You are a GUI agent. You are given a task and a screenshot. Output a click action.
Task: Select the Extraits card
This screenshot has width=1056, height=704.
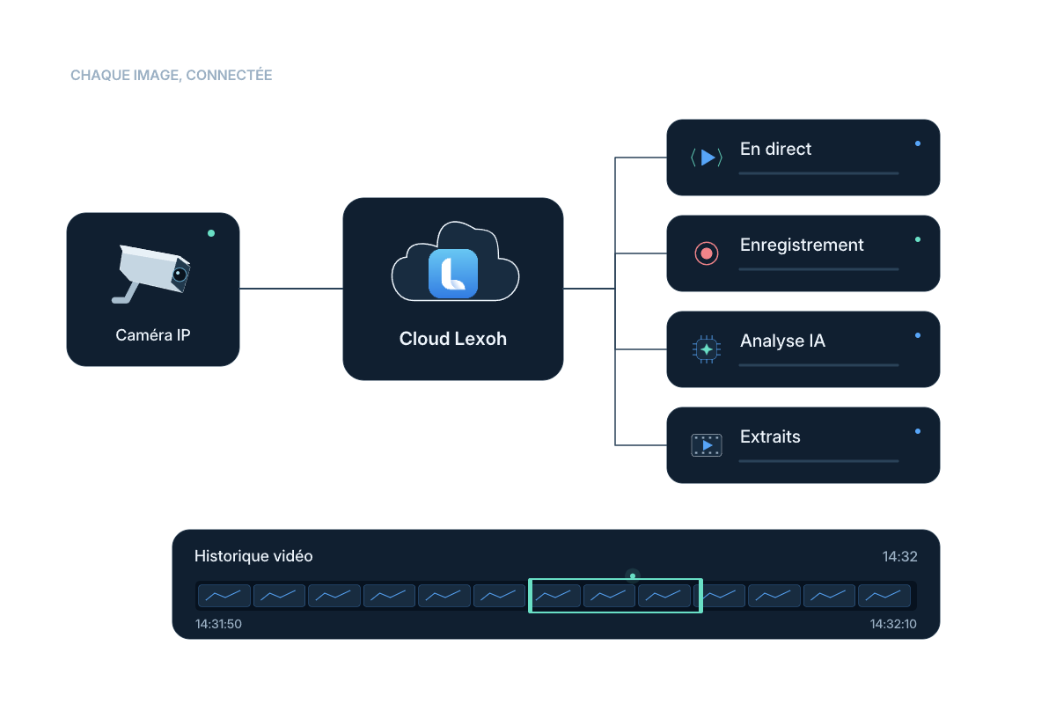tap(803, 445)
